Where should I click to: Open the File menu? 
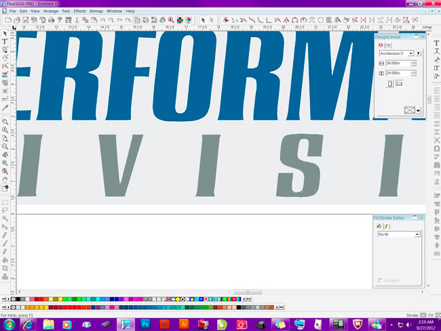[x=13, y=12]
